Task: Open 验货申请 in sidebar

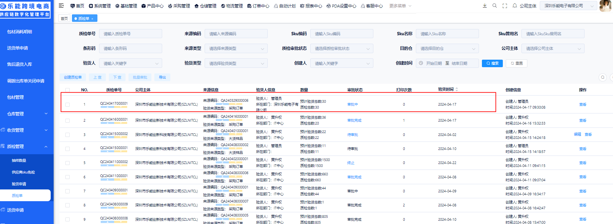Action: (x=19, y=184)
